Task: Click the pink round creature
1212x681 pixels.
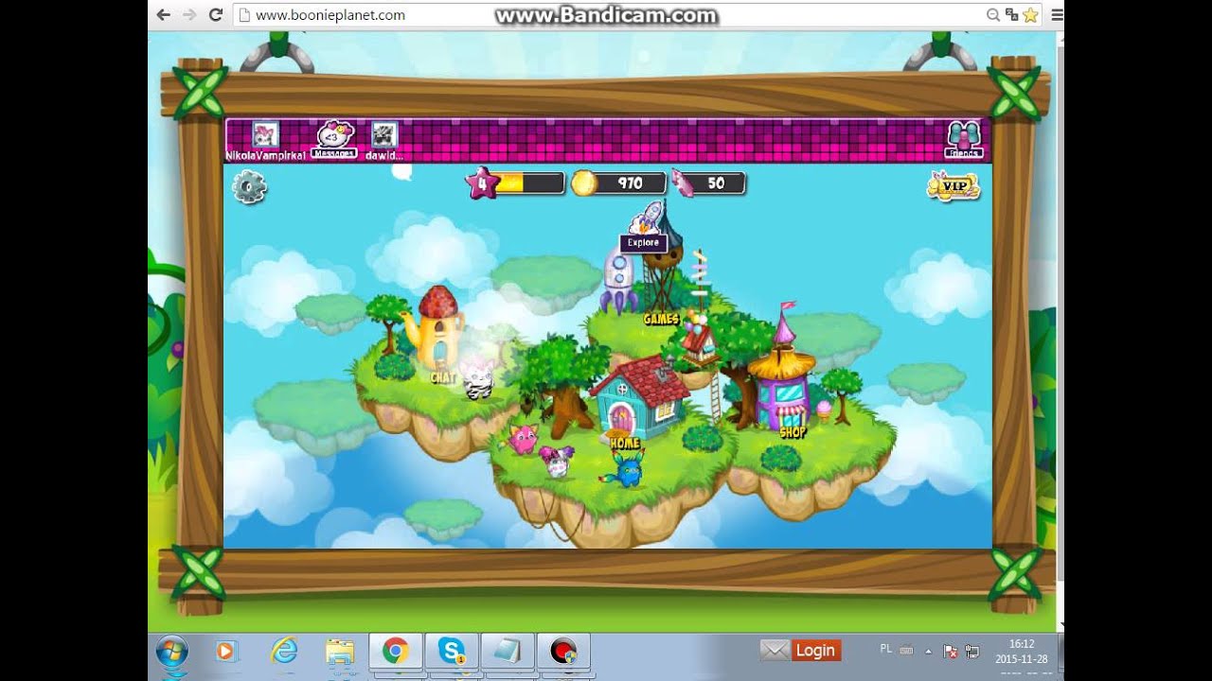Action: 523,438
